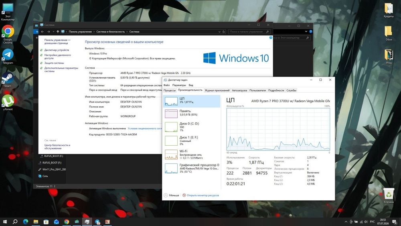
Task: Go forward in System window navigation
Action: tap(49, 32)
